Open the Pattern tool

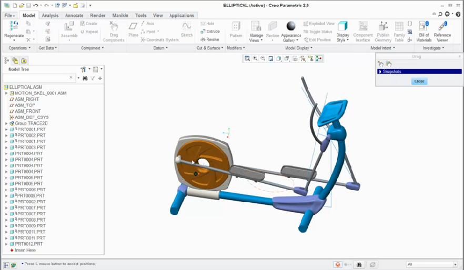tap(236, 29)
